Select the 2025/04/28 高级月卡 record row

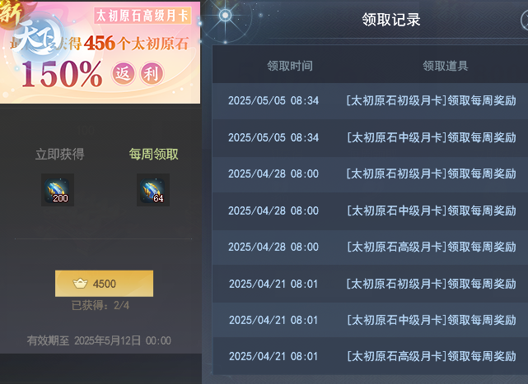370,248
